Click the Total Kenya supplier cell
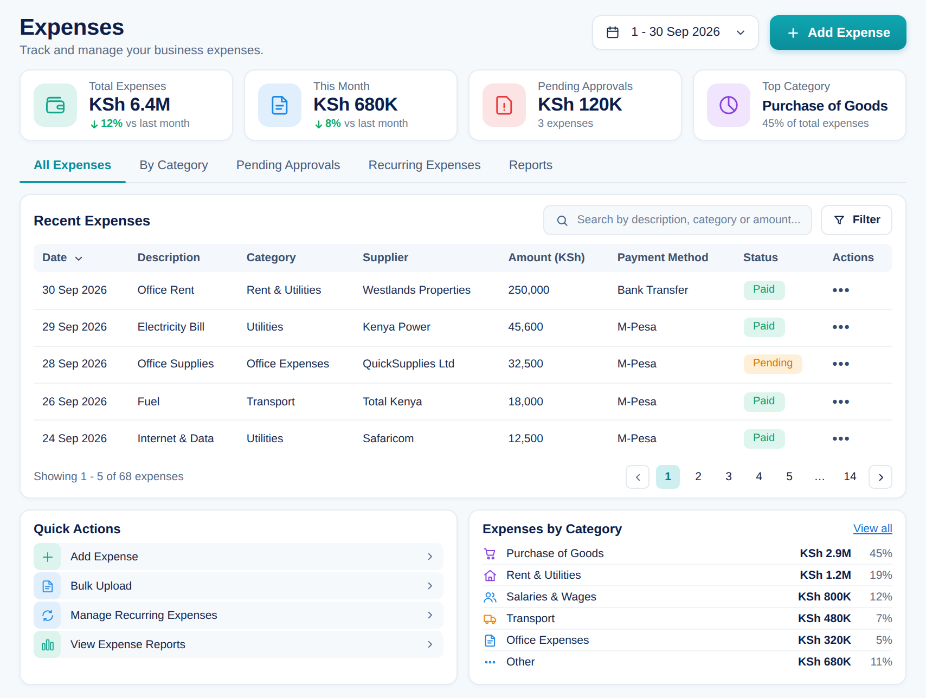The height and width of the screenshot is (698, 926). 392,402
